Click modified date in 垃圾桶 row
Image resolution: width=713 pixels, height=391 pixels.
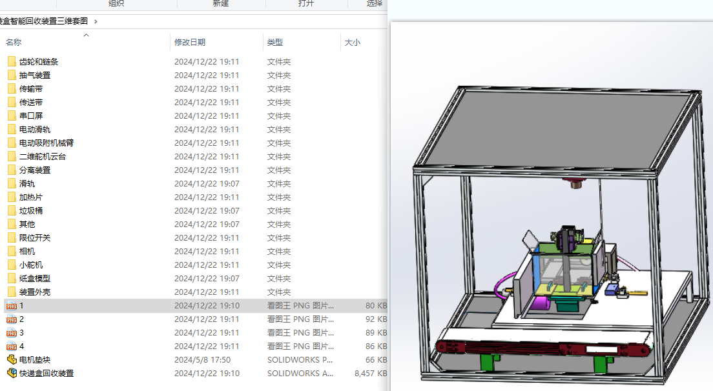207,211
